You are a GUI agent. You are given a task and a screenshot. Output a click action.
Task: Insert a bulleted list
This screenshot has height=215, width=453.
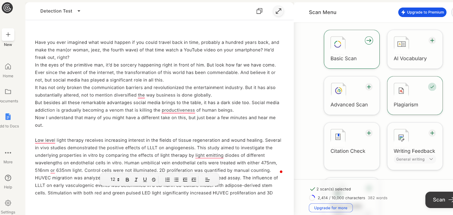coord(176,180)
